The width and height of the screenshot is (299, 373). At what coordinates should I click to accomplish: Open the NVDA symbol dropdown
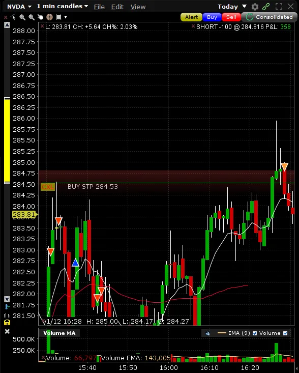click(19, 7)
